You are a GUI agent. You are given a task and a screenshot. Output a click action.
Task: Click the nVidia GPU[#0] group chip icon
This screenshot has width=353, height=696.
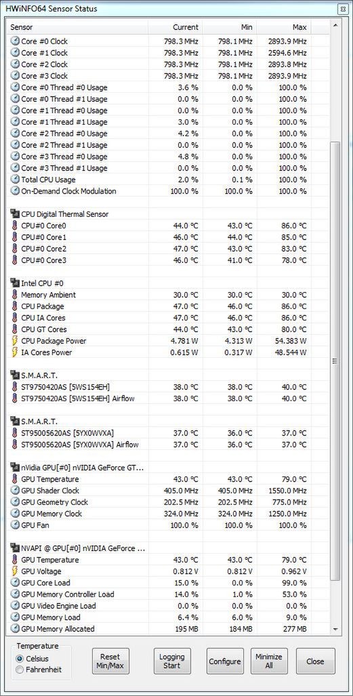(x=15, y=468)
